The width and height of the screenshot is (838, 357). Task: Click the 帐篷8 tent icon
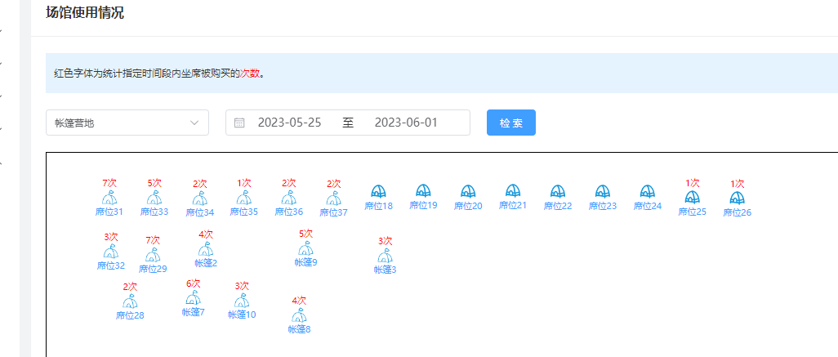(x=299, y=316)
